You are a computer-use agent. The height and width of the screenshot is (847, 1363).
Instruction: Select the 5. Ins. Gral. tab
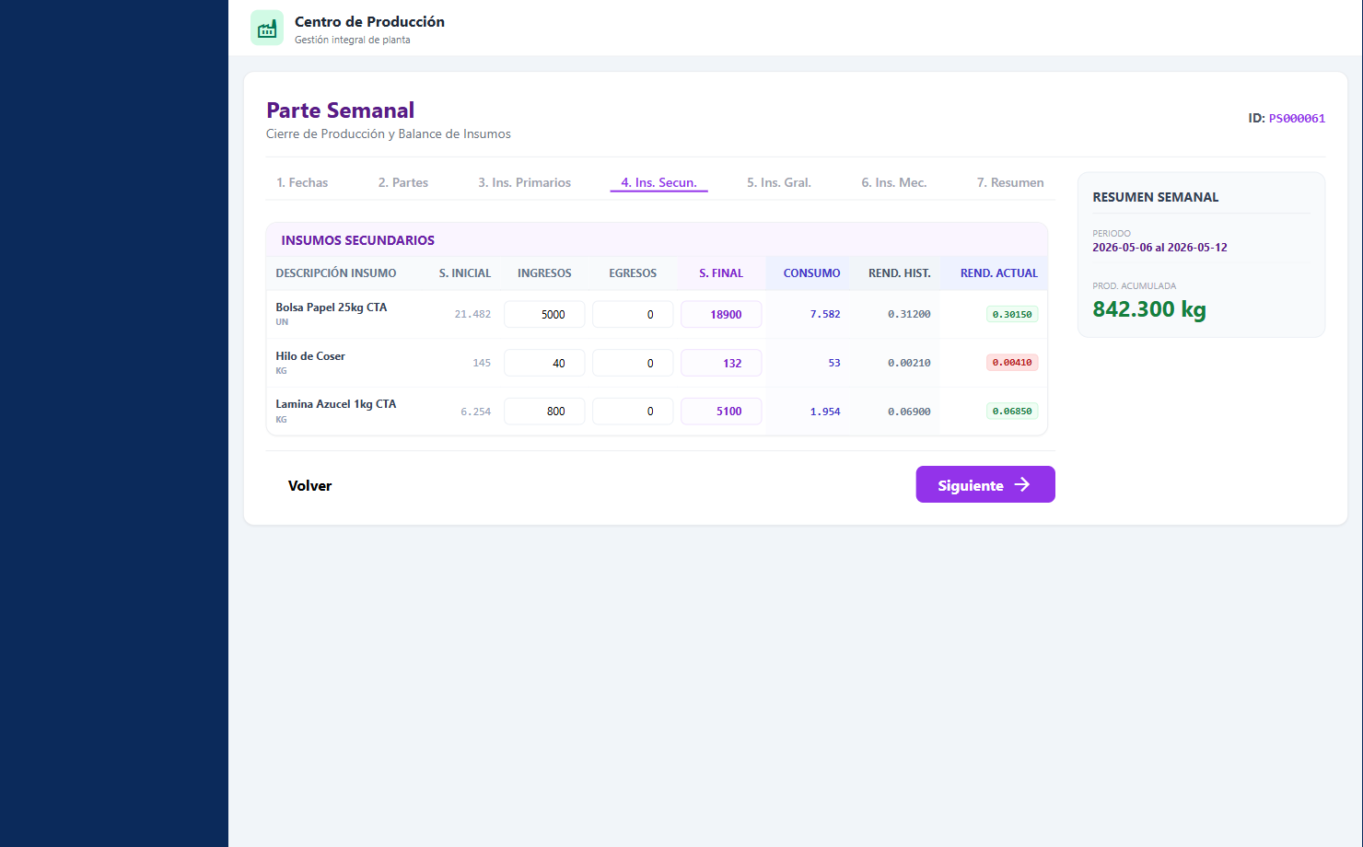coord(779,182)
